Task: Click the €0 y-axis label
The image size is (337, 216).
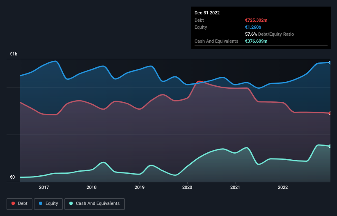Action: [12, 177]
